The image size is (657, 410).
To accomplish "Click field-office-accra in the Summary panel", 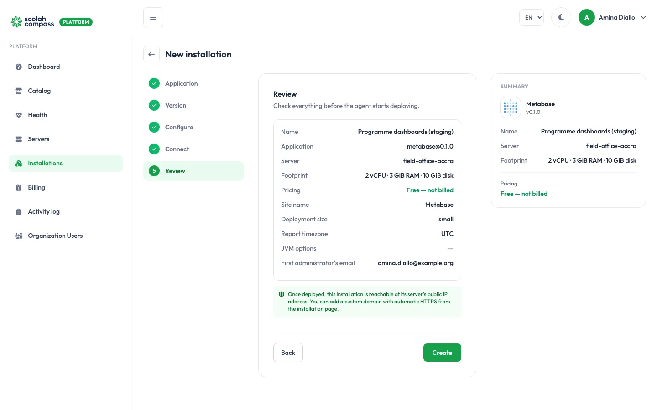I will 611,146.
